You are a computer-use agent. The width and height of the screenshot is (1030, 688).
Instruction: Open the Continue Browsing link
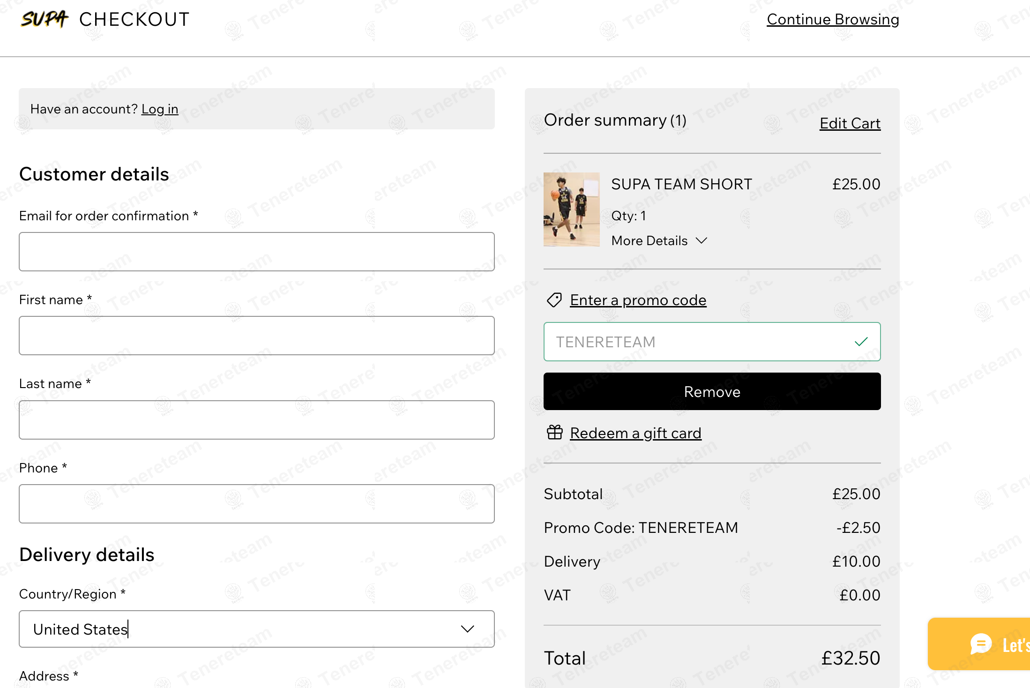click(x=833, y=19)
